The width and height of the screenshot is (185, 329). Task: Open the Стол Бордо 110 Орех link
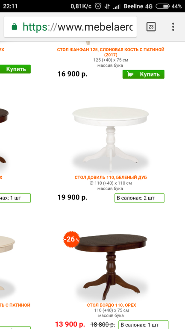[112, 305]
